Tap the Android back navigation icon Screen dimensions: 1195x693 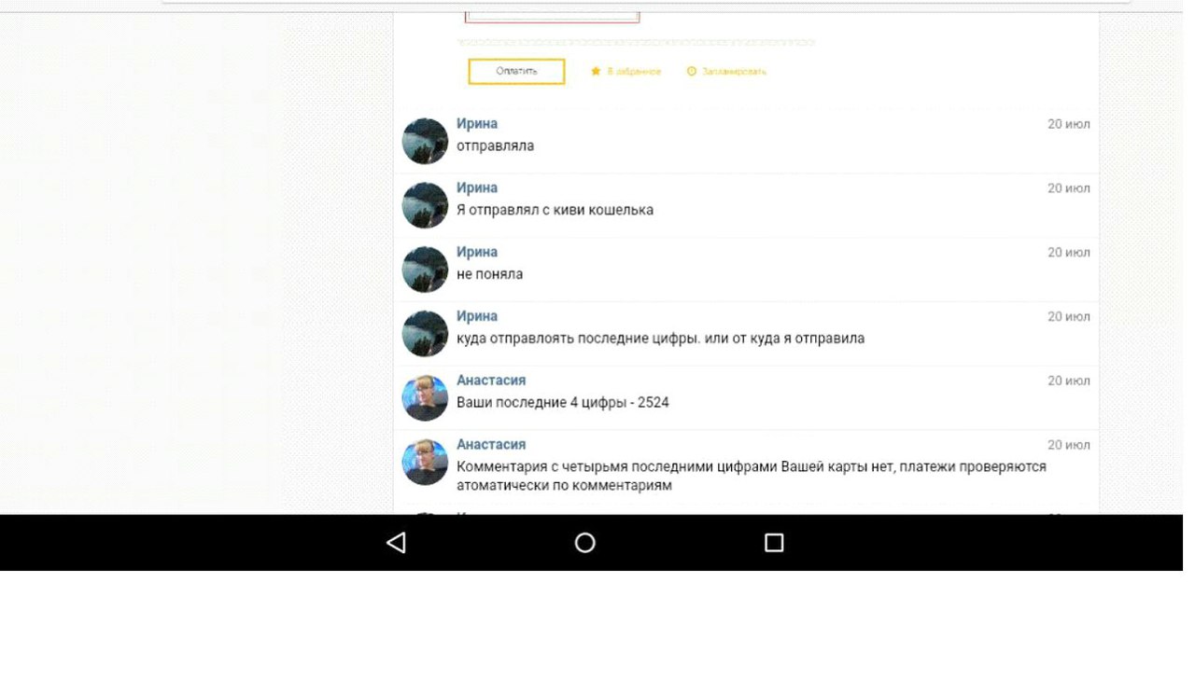click(396, 543)
